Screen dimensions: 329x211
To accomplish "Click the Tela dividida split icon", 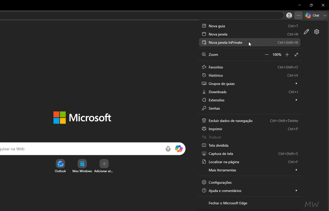I will pyautogui.click(x=204, y=145).
